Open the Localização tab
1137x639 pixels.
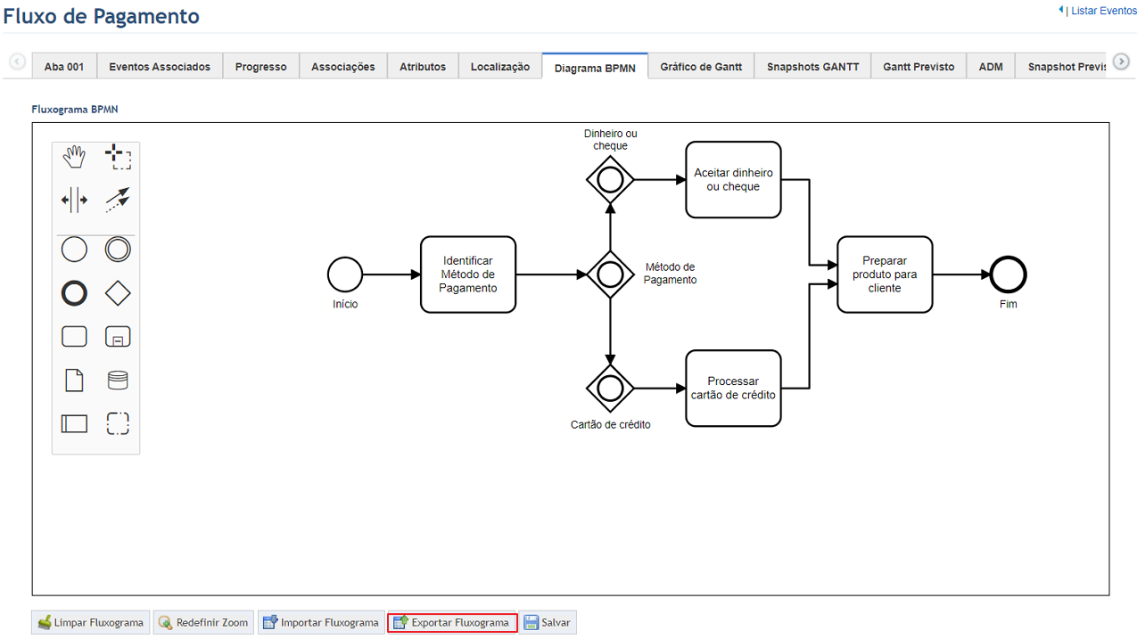click(500, 67)
